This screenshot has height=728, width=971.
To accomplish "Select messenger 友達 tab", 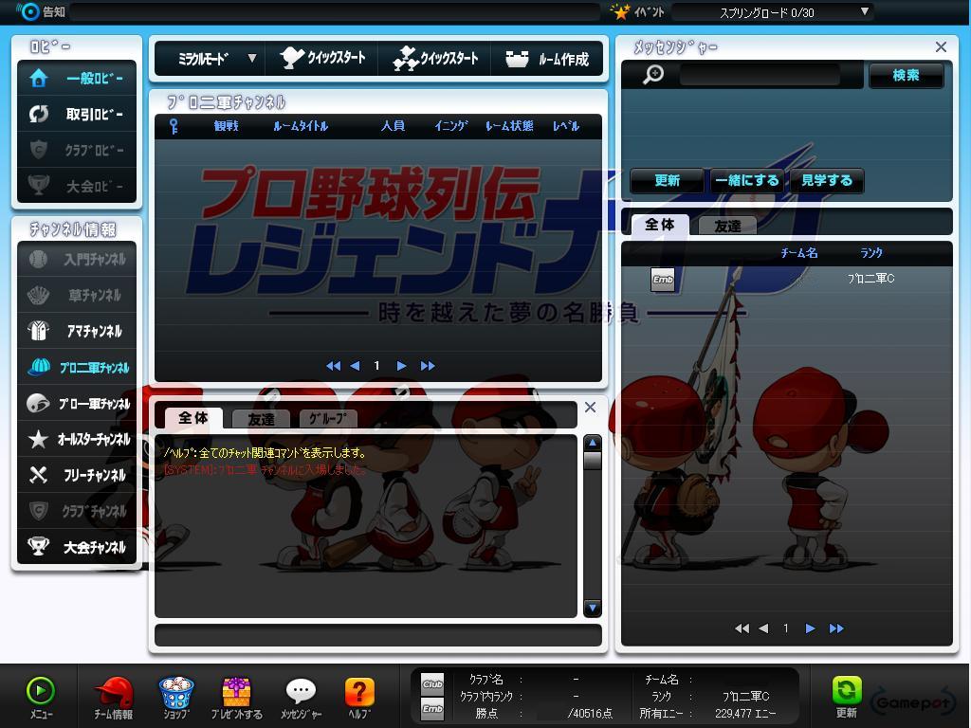I will click(727, 226).
